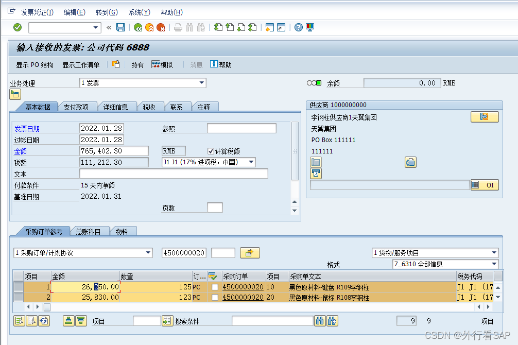The image size is (518, 345).
Task: Open the 采购订单/计划协议 dropdown
Action: click(x=148, y=253)
